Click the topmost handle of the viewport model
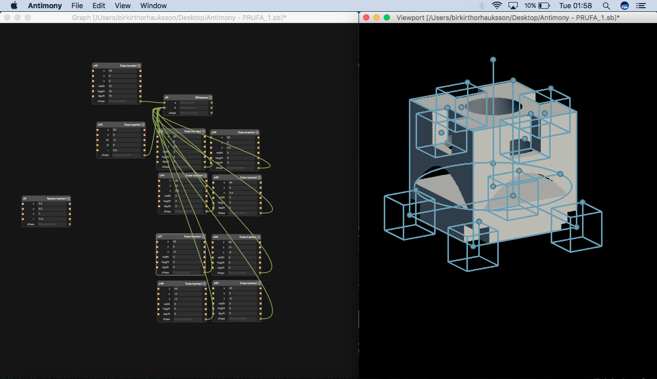 tap(493, 59)
